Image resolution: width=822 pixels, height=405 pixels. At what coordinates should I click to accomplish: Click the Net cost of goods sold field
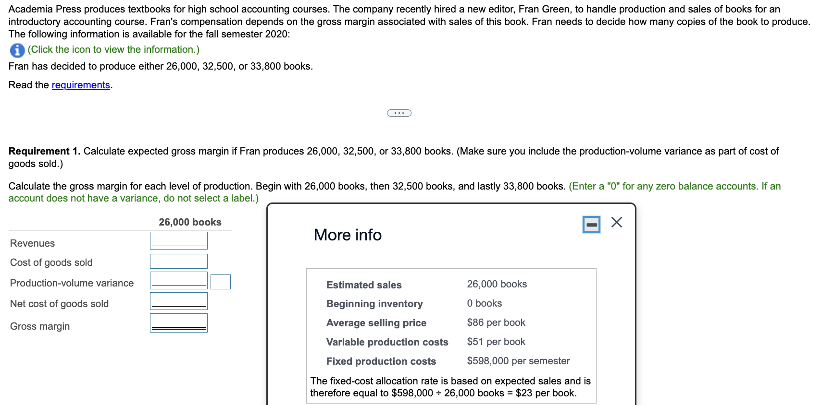tap(178, 300)
